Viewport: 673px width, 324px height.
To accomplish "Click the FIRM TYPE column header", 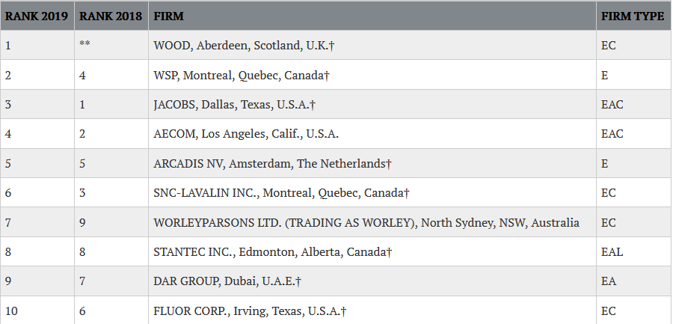I will pos(633,16).
